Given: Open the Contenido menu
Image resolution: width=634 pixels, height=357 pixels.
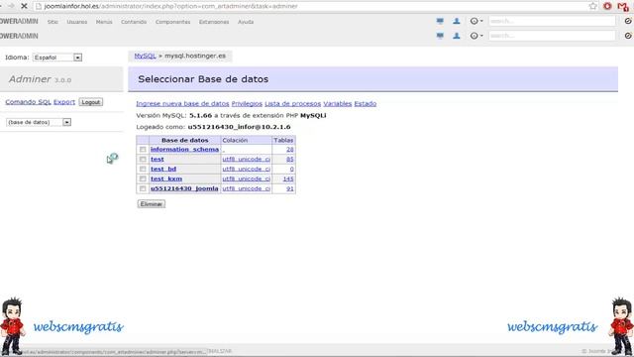Looking at the screenshot, I should tap(134, 22).
